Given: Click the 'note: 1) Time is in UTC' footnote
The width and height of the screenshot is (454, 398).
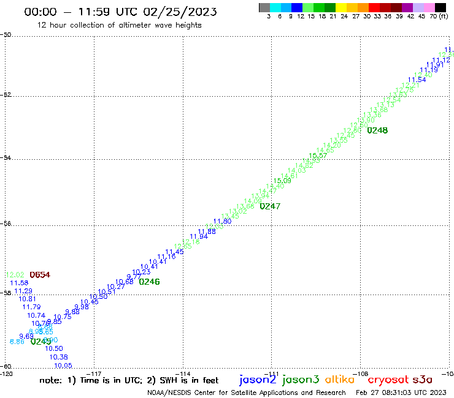Looking at the screenshot, I should point(90,380).
